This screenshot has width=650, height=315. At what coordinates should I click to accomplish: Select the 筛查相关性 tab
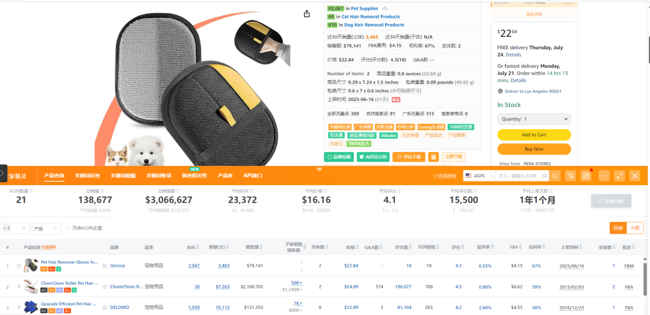pyautogui.click(x=194, y=176)
